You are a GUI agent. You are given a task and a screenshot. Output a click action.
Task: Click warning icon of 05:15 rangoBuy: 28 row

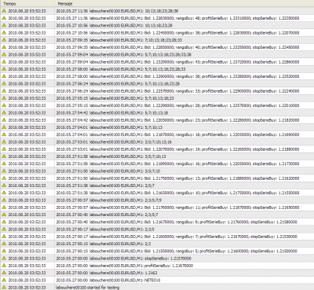4,105
